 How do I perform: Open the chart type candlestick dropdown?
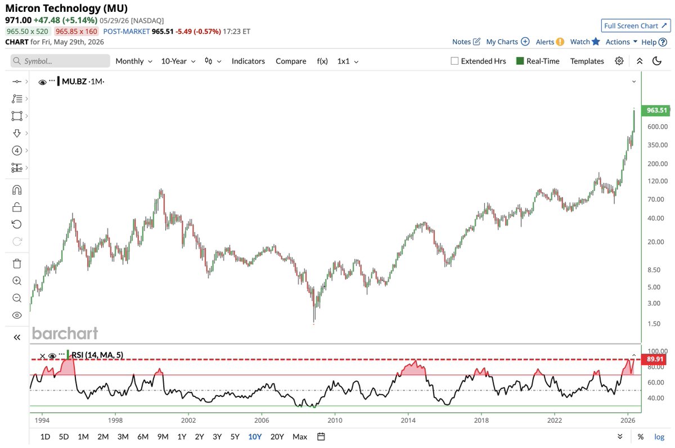pos(213,61)
